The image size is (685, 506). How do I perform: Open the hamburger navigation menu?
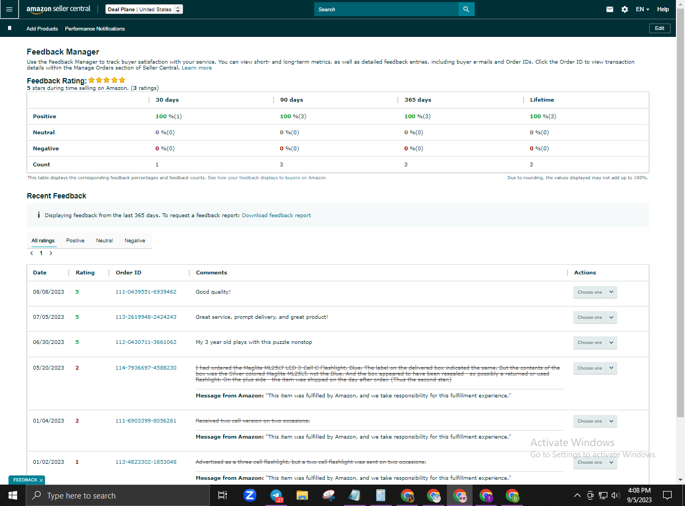[x=9, y=9]
